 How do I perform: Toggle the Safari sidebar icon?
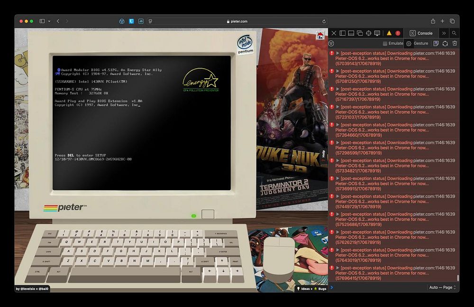click(42, 21)
